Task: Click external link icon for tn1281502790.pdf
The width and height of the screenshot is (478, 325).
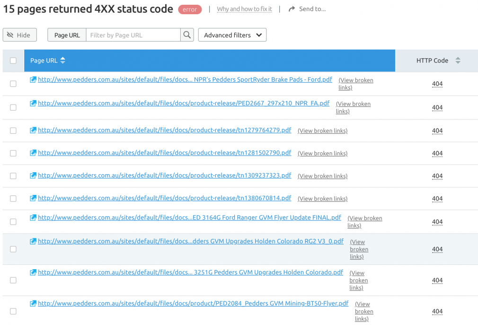Action: [x=33, y=153]
